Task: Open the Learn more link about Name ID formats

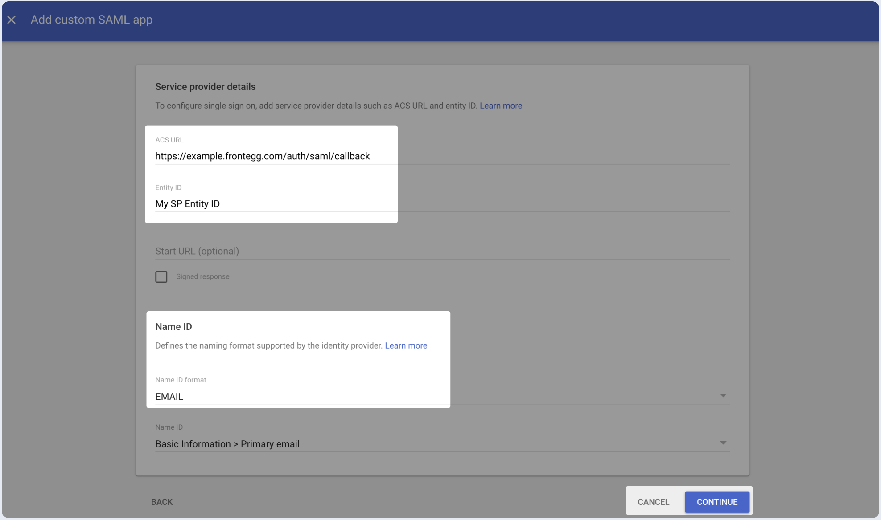Action: coord(406,345)
